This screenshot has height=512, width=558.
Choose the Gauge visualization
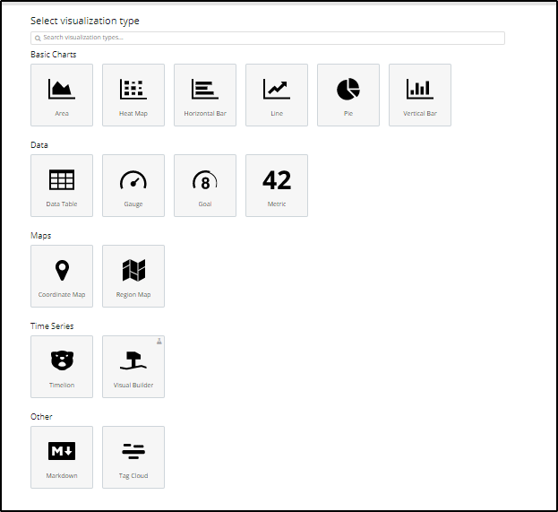click(x=133, y=186)
